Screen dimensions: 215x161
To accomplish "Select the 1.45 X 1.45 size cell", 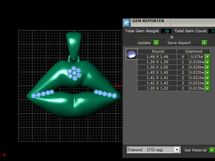I will pyautogui.click(x=157, y=72).
